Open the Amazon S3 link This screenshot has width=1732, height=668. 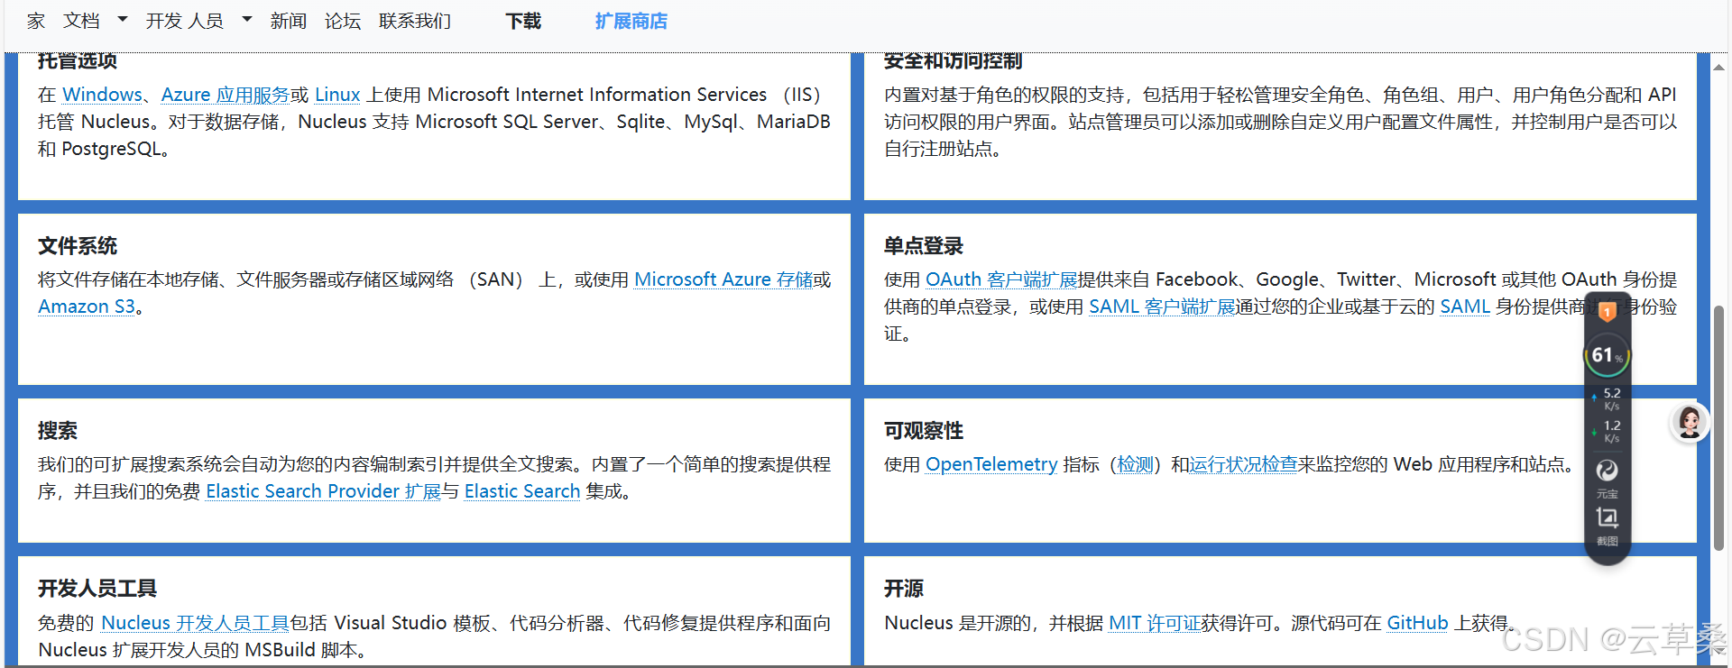[x=87, y=307]
